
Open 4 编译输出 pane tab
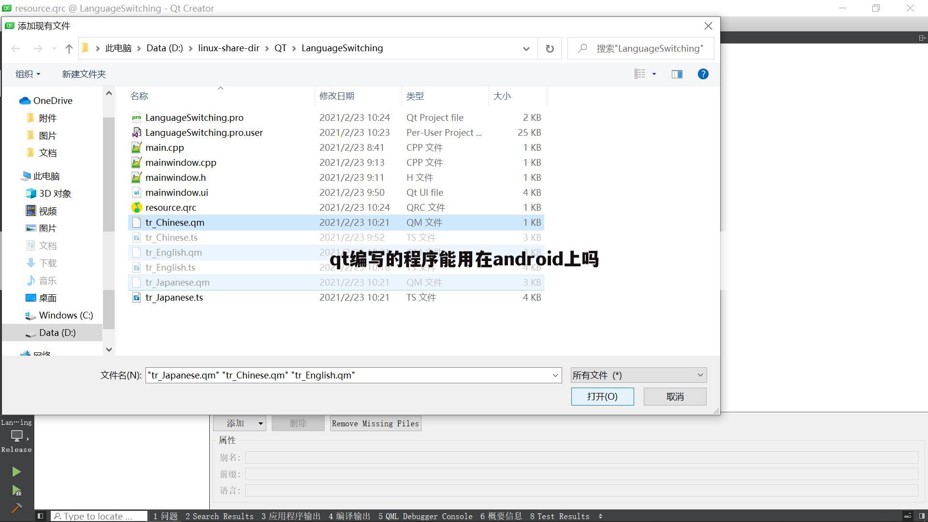pyautogui.click(x=349, y=516)
